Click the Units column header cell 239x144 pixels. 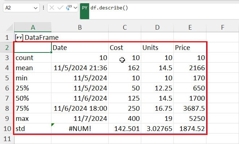point(157,47)
